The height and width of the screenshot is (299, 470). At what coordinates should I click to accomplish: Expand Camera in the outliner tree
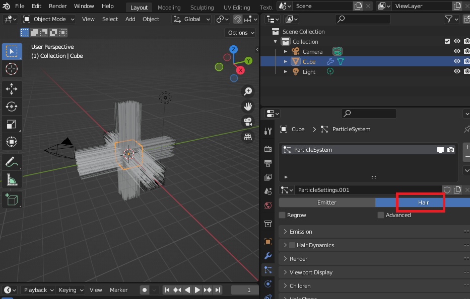[285, 51]
